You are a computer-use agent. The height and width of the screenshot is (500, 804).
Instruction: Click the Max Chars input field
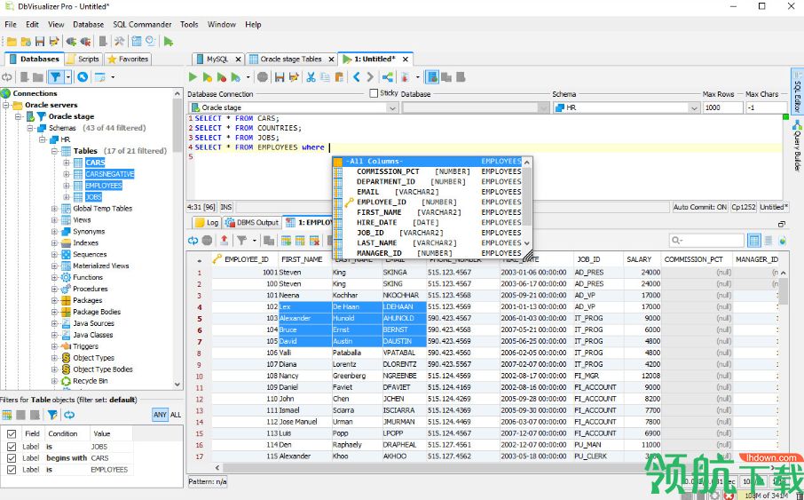[766, 107]
